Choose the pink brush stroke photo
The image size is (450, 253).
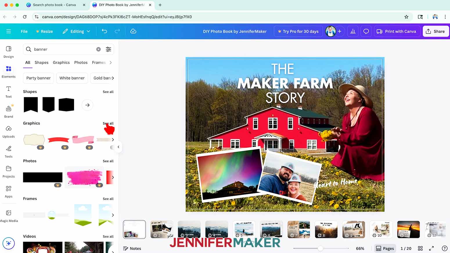click(84, 177)
